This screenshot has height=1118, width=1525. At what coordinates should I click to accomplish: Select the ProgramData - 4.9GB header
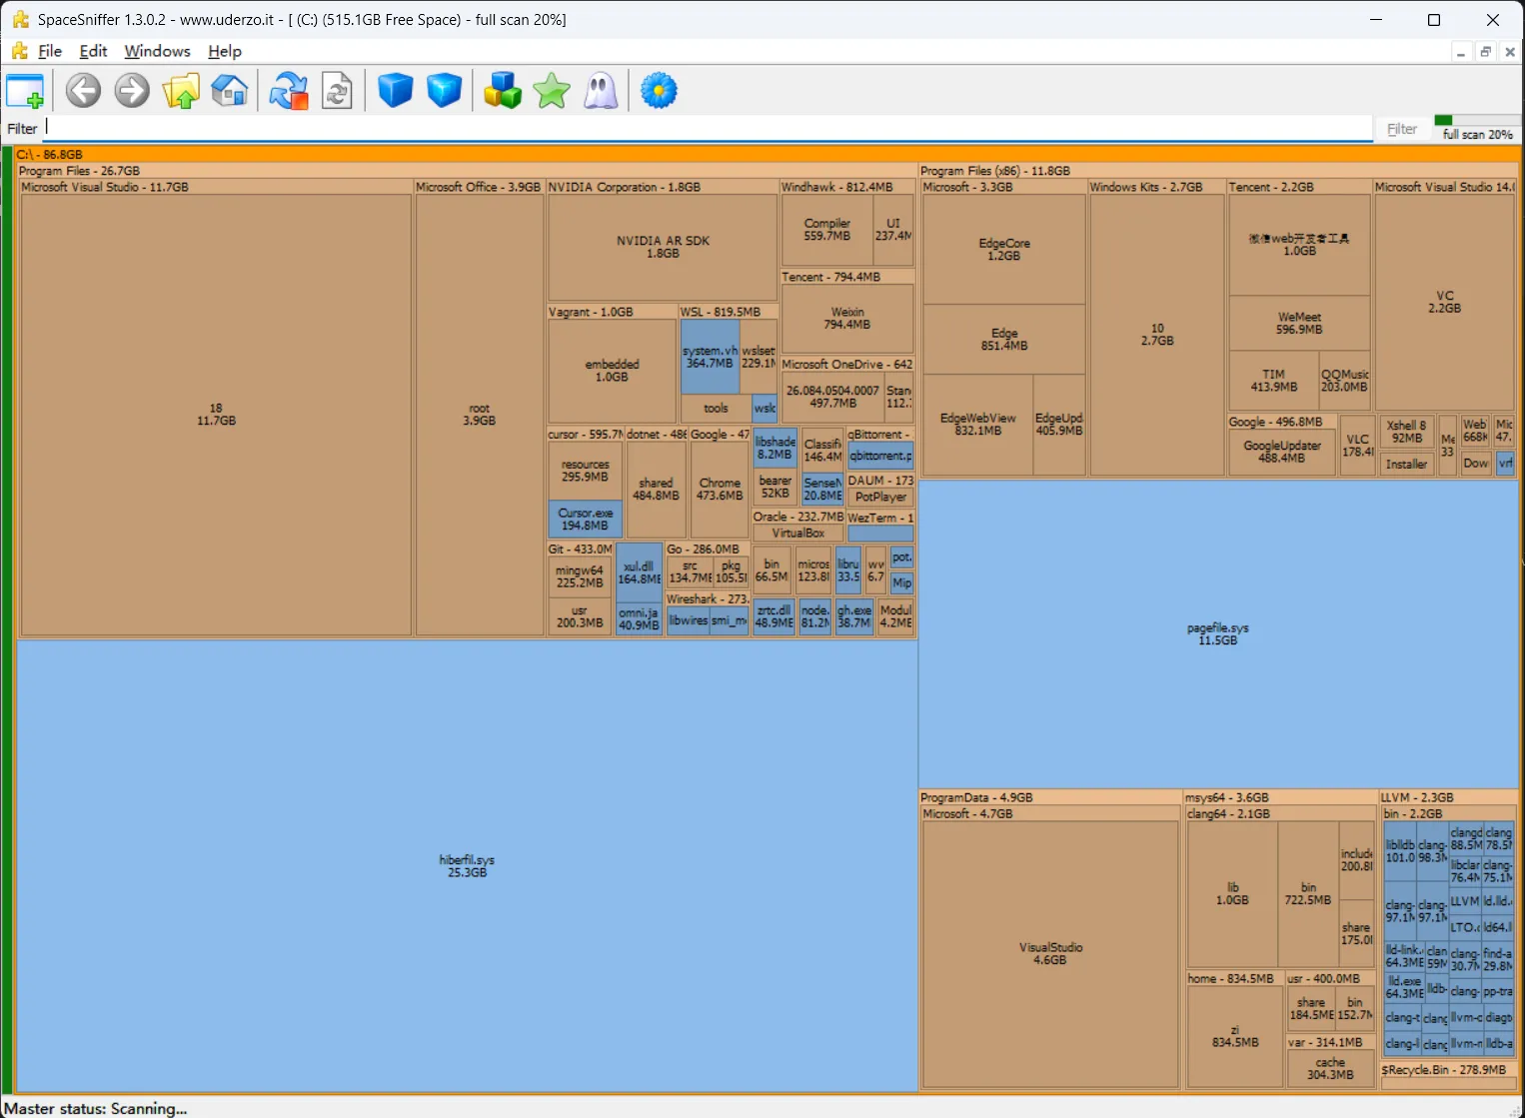(1050, 797)
